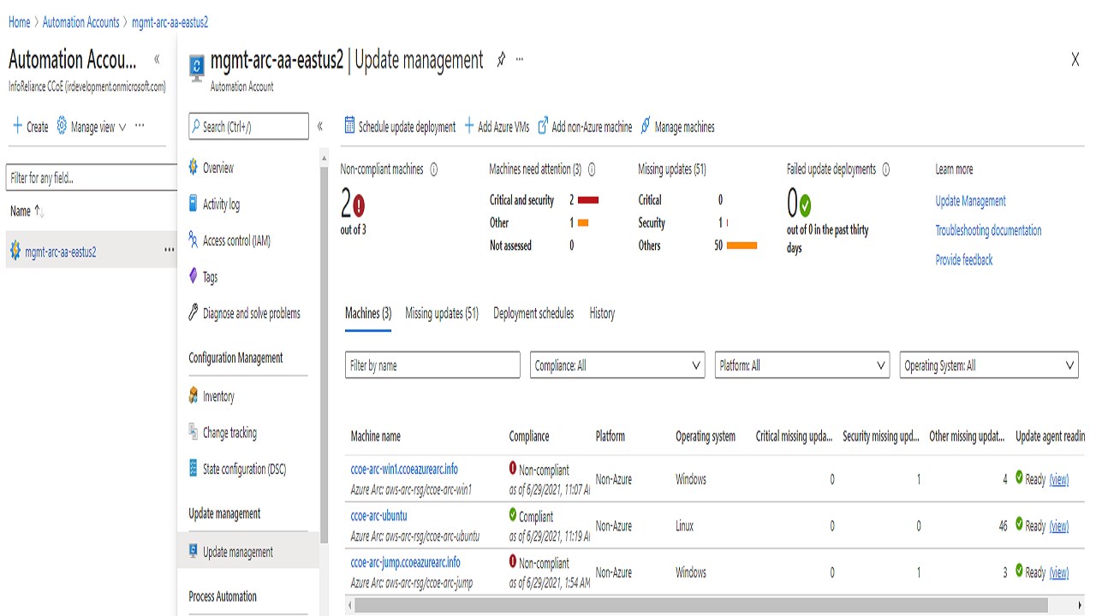Click view link in the ccoe-arc-jump row
The image size is (1096, 616).
pos(1059,572)
